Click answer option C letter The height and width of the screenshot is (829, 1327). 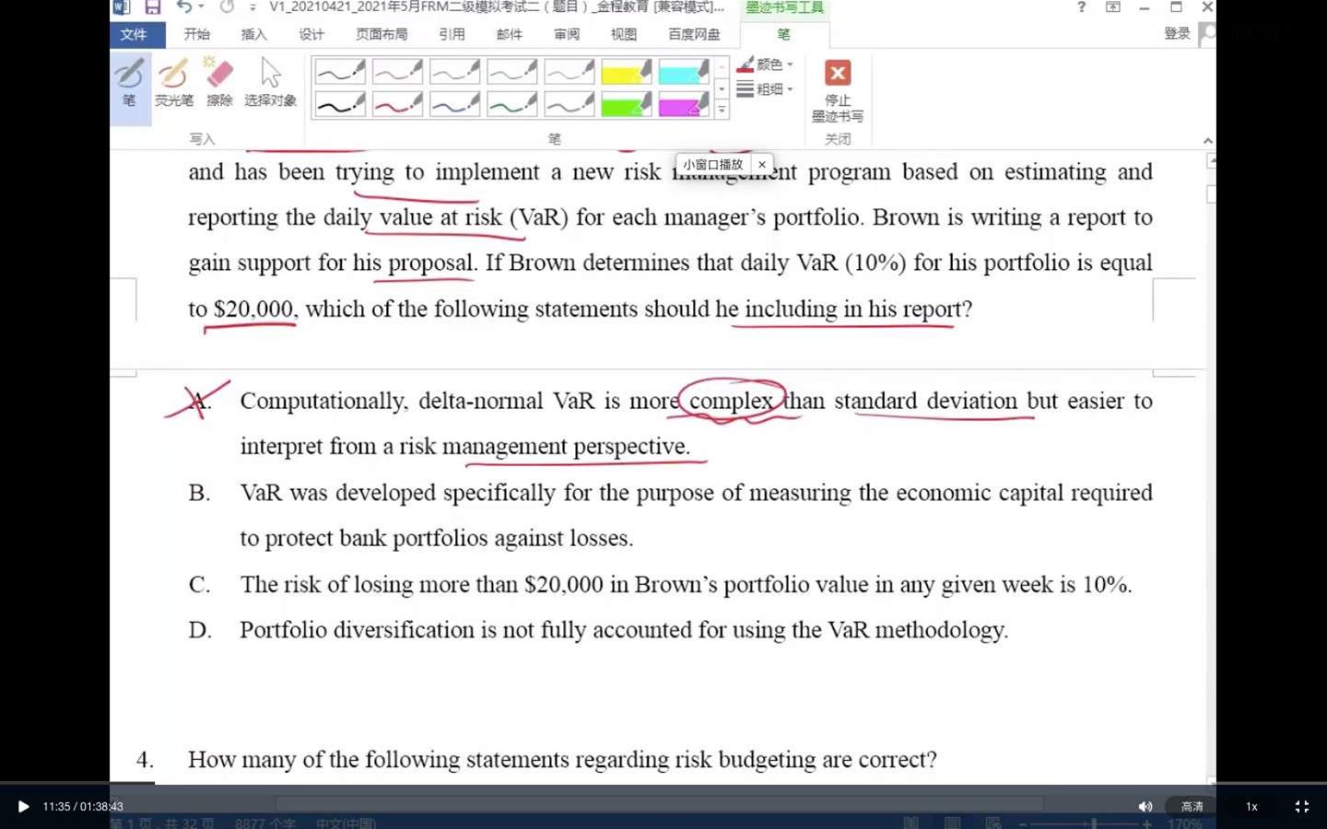[199, 585]
